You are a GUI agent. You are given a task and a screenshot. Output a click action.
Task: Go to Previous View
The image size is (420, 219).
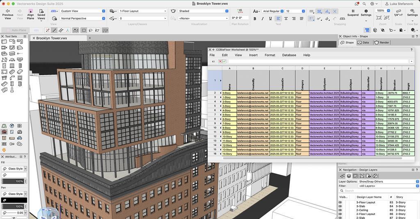[x=8, y=14]
